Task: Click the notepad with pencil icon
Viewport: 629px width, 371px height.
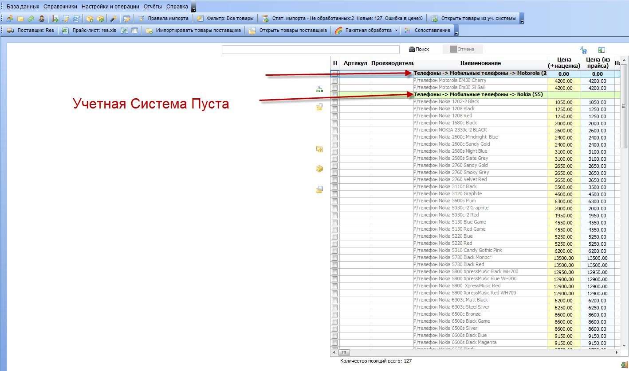Action: (x=66, y=19)
